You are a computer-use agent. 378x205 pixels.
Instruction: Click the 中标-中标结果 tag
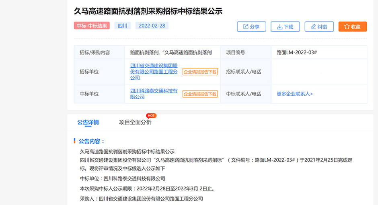(x=92, y=26)
